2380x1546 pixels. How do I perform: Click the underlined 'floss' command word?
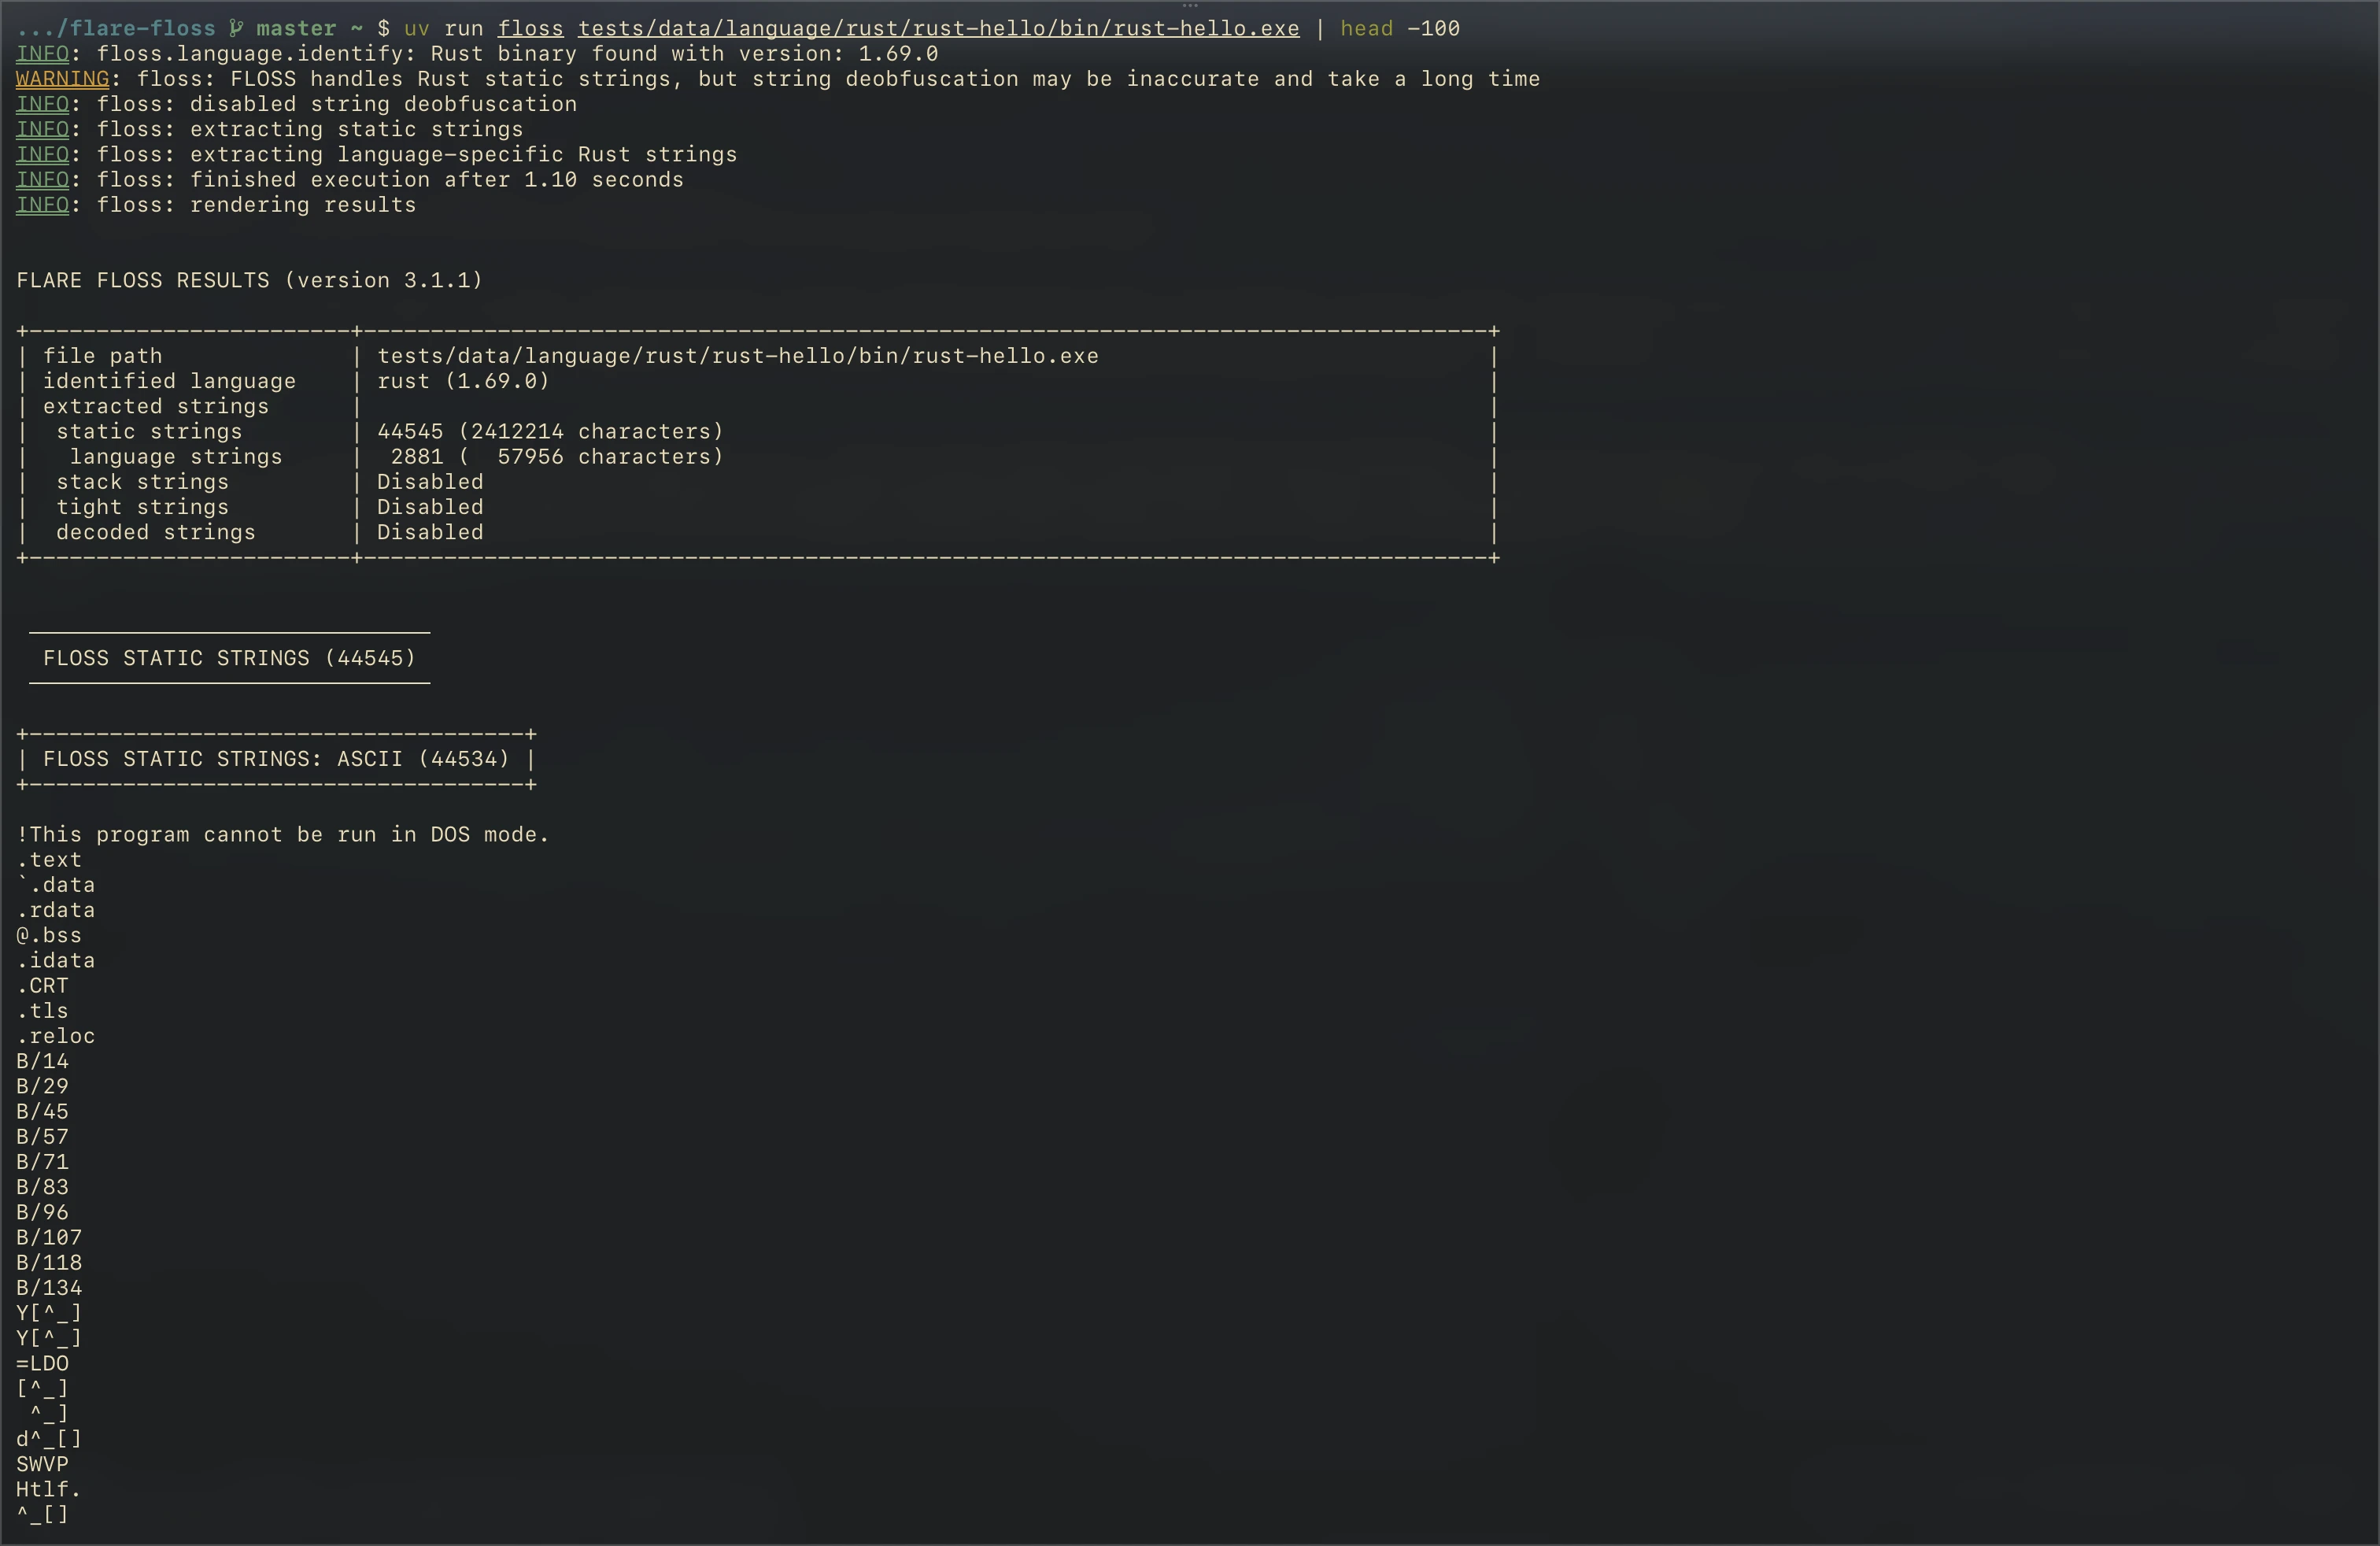point(530,28)
